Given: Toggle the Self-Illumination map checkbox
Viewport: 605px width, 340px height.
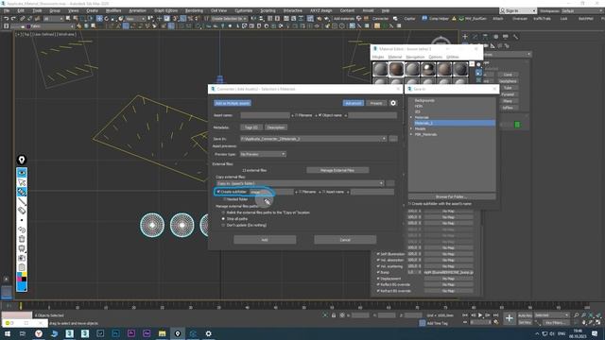Looking at the screenshot, I should (378, 254).
